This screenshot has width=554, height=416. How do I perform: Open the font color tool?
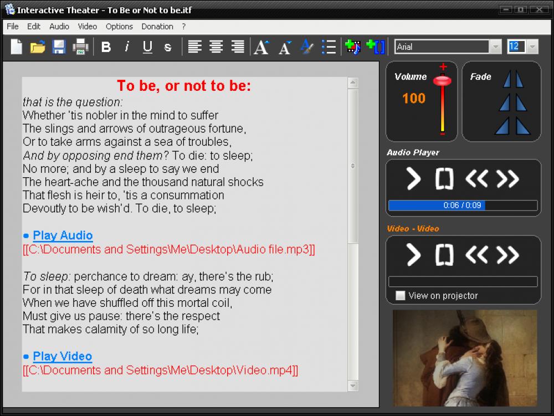[306, 47]
